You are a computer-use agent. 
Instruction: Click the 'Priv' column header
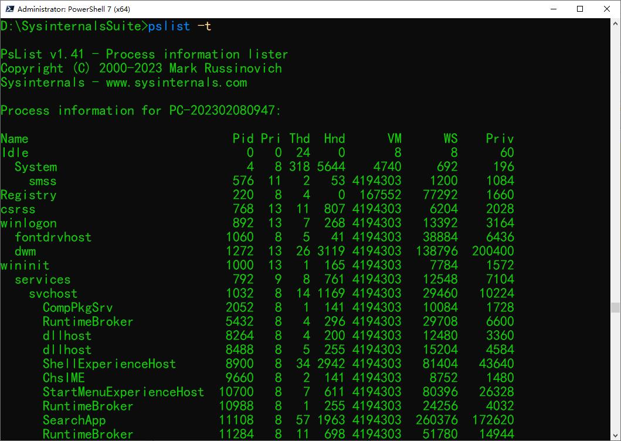[500, 138]
